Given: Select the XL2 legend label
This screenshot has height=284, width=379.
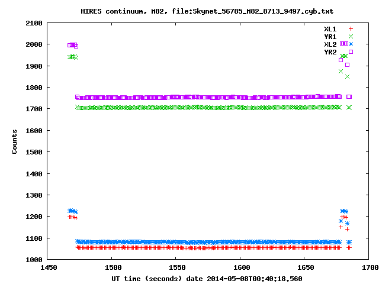Looking at the screenshot, I should [330, 44].
